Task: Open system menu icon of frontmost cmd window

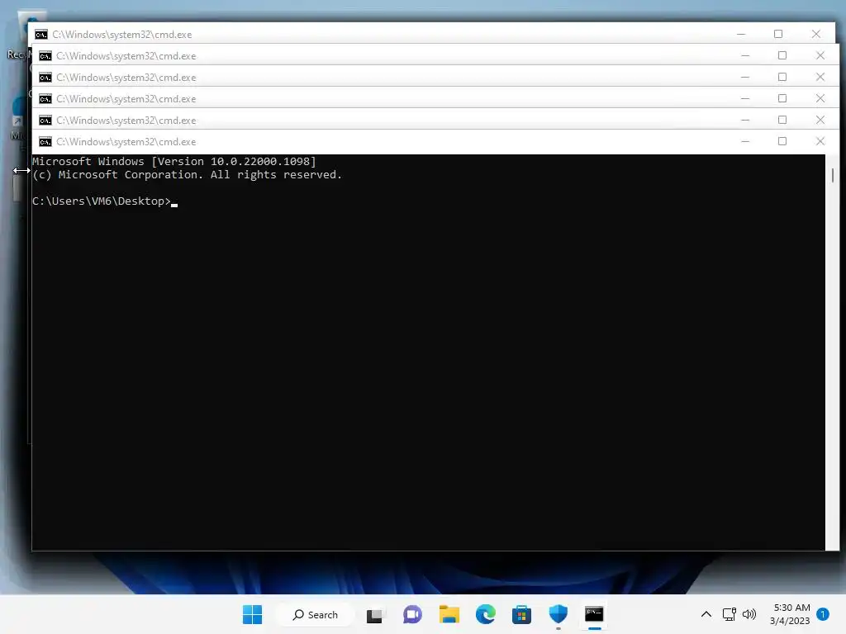Action: pyautogui.click(x=45, y=142)
